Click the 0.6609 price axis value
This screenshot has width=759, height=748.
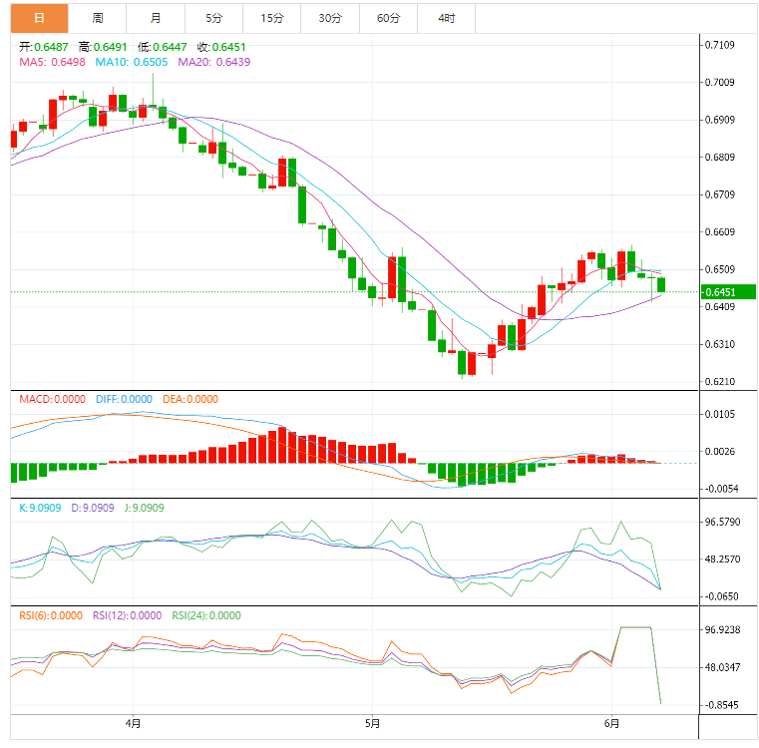(x=719, y=232)
